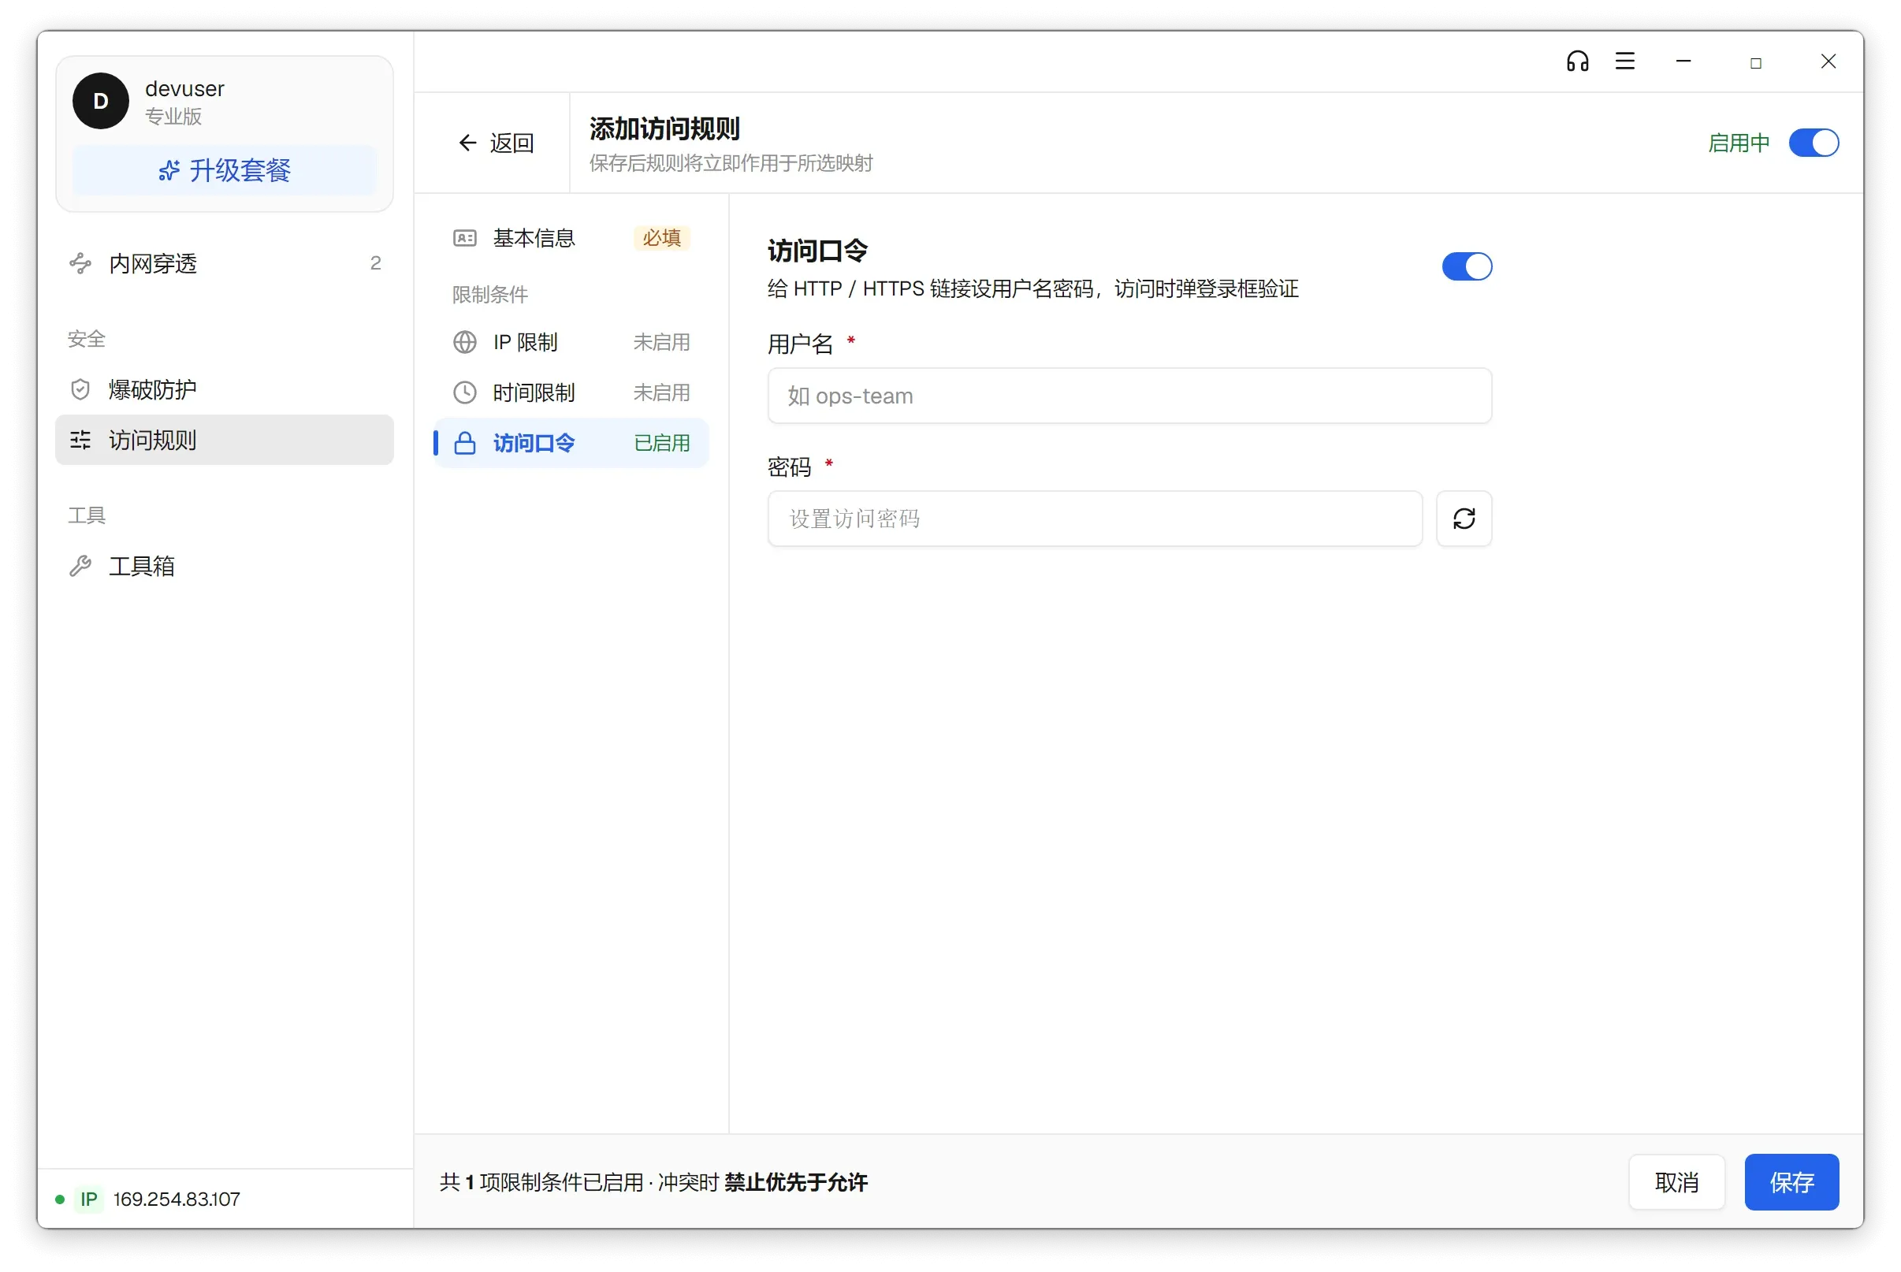1901x1272 pixels.
Task: Click the ID card icon for 基本信息
Action: 465,238
